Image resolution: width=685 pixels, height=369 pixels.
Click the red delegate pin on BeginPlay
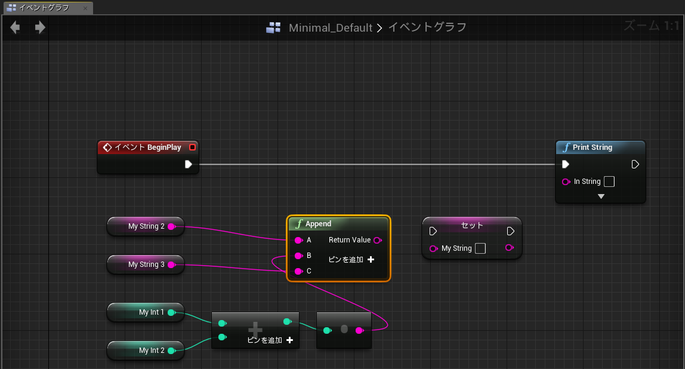[192, 147]
